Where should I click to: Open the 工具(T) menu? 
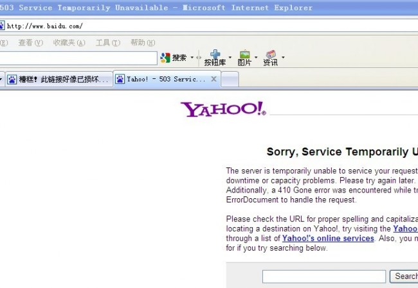[108, 42]
